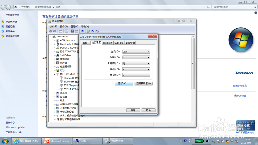Open the flow control (流控制) dropdown

(136, 75)
